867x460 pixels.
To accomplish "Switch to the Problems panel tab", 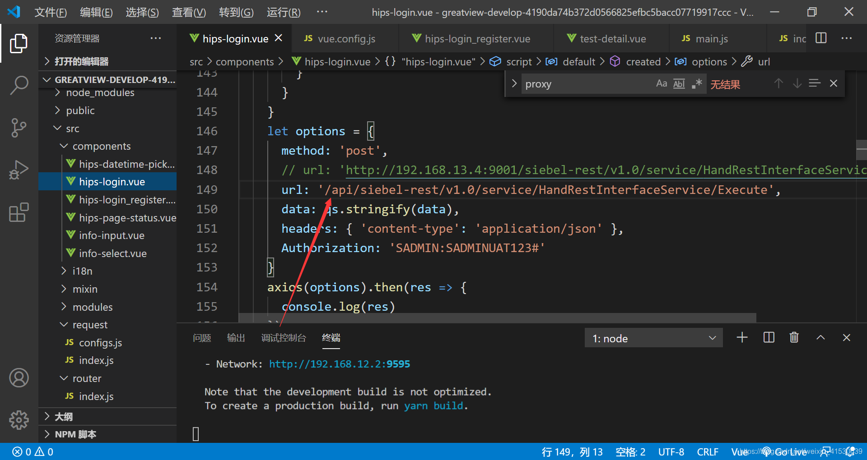I will click(x=202, y=338).
